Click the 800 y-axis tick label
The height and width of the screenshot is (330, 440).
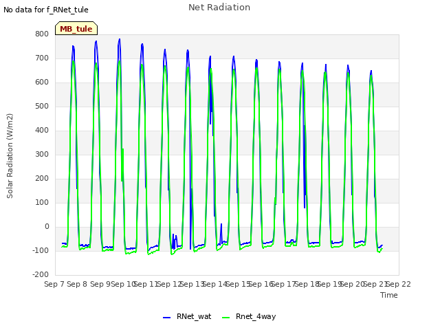click(42, 34)
